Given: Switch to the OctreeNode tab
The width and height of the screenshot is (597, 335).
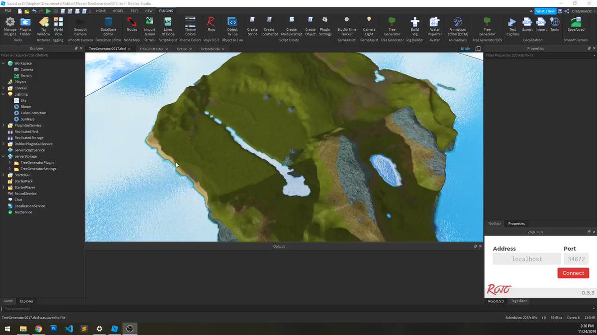Looking at the screenshot, I should [x=210, y=49].
